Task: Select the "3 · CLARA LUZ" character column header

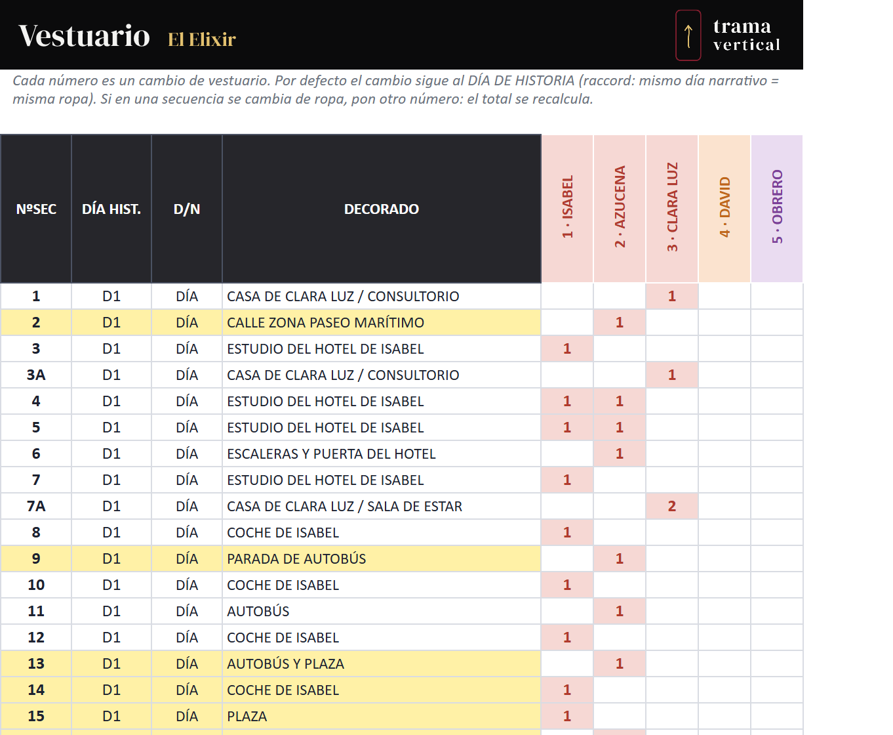Action: 672,209
